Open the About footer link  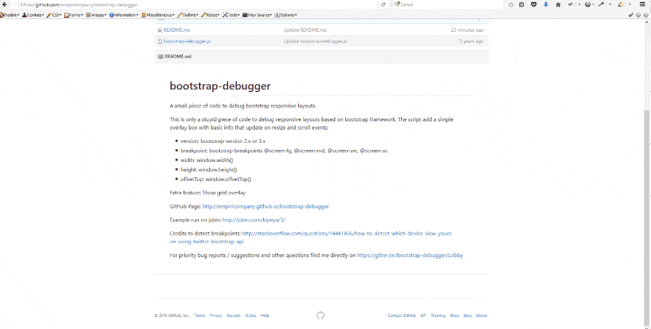pyautogui.click(x=482, y=315)
